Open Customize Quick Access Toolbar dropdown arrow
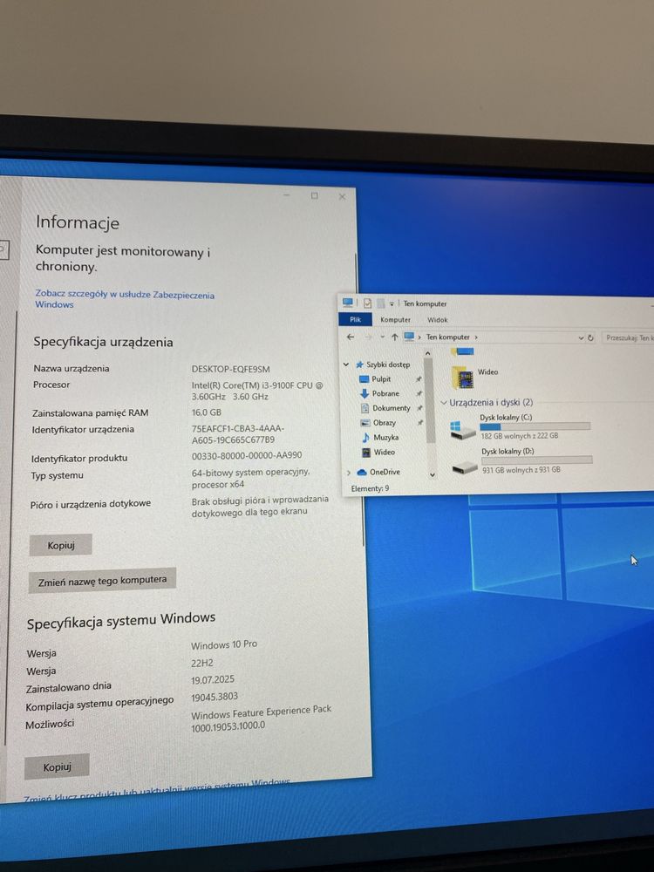Screen dimensions: 654x872 pyautogui.click(x=392, y=303)
